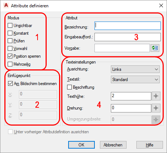The width and height of the screenshot is (167, 153).
Task: Click the Texthöhe value field
Action: pyautogui.click(x=131, y=96)
